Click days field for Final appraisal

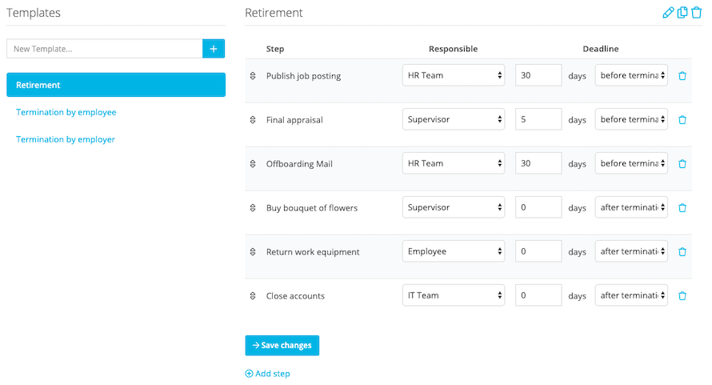(x=538, y=119)
